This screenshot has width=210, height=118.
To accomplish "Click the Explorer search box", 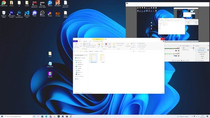I will point(150,51).
